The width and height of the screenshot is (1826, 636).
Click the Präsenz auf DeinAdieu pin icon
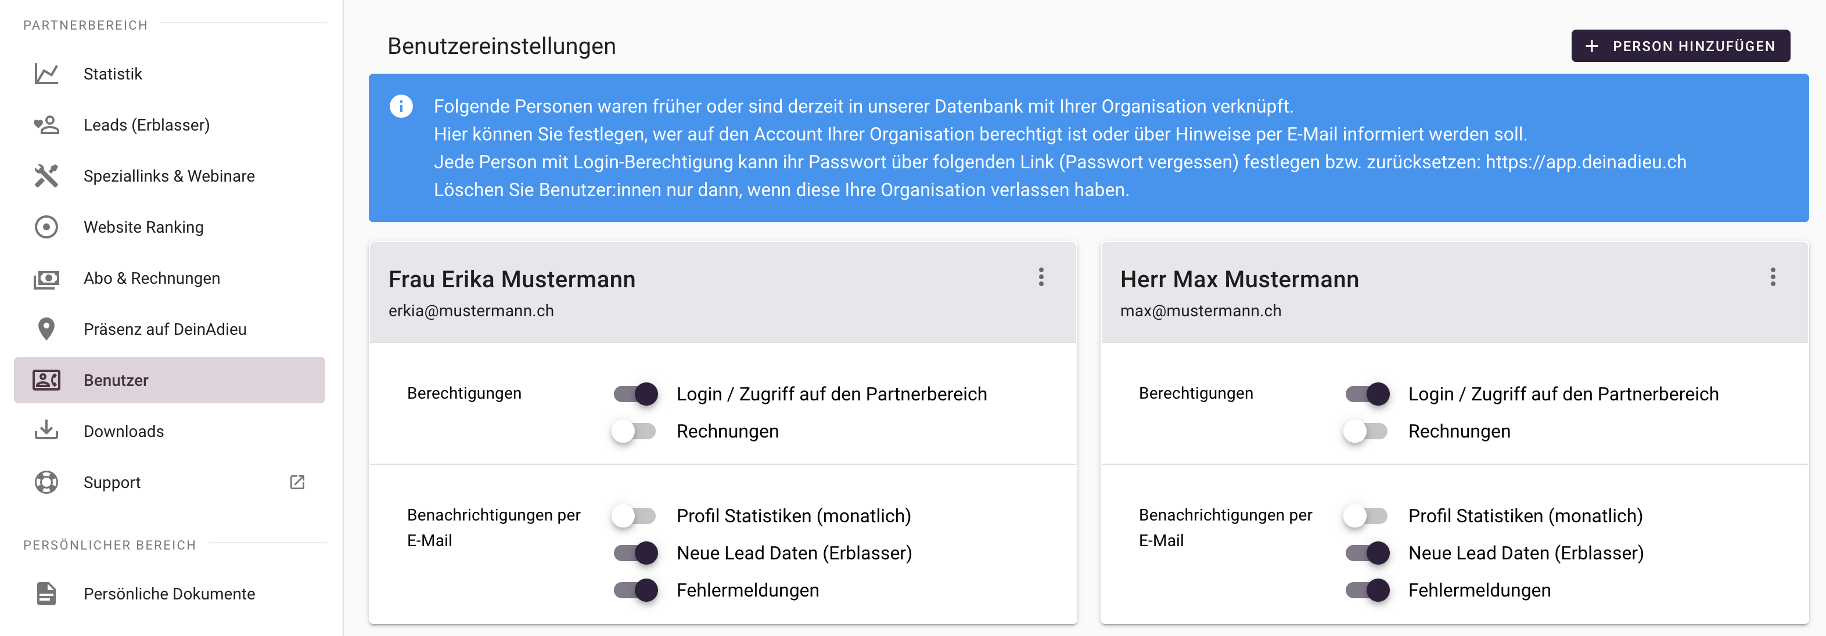[x=46, y=330]
